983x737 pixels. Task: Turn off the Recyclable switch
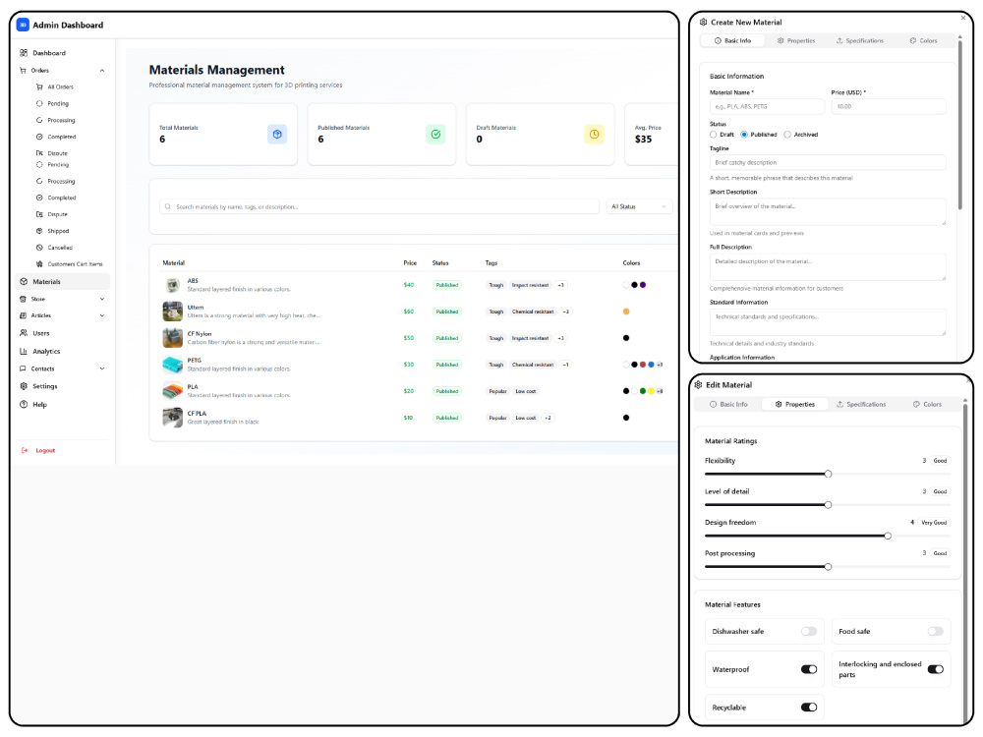click(x=809, y=709)
